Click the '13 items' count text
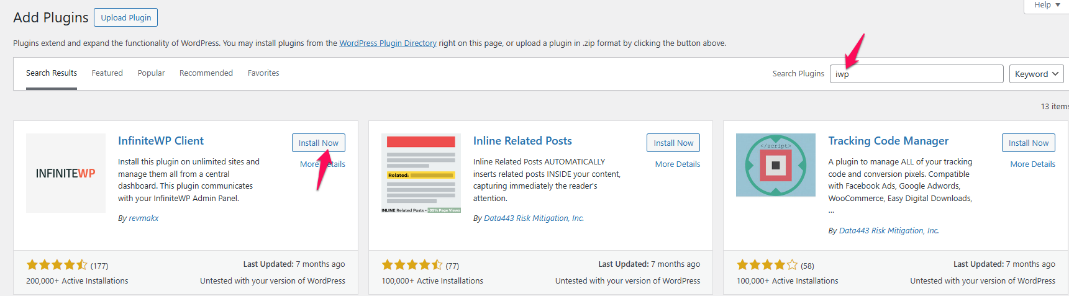This screenshot has height=296, width=1069. (x=1055, y=107)
